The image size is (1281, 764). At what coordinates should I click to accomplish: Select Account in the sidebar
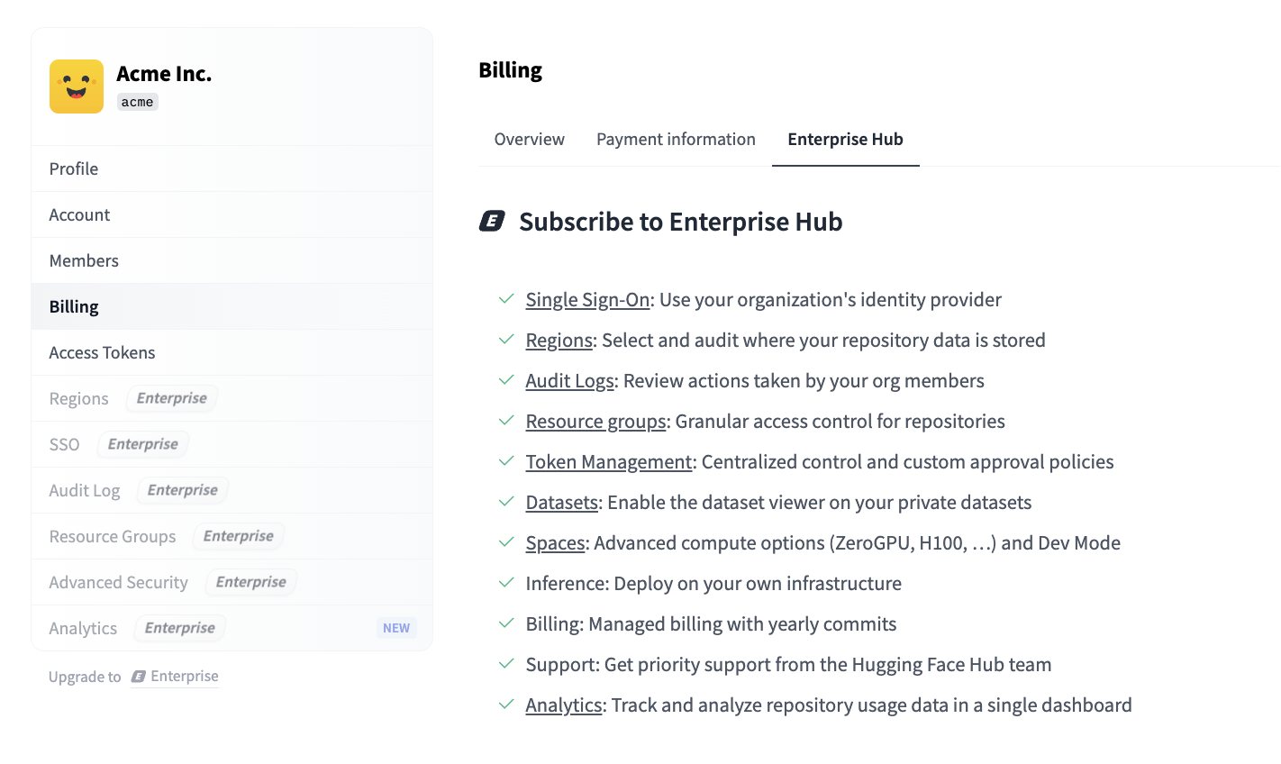click(79, 215)
